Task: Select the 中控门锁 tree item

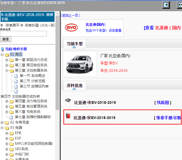Action: [22, 154]
